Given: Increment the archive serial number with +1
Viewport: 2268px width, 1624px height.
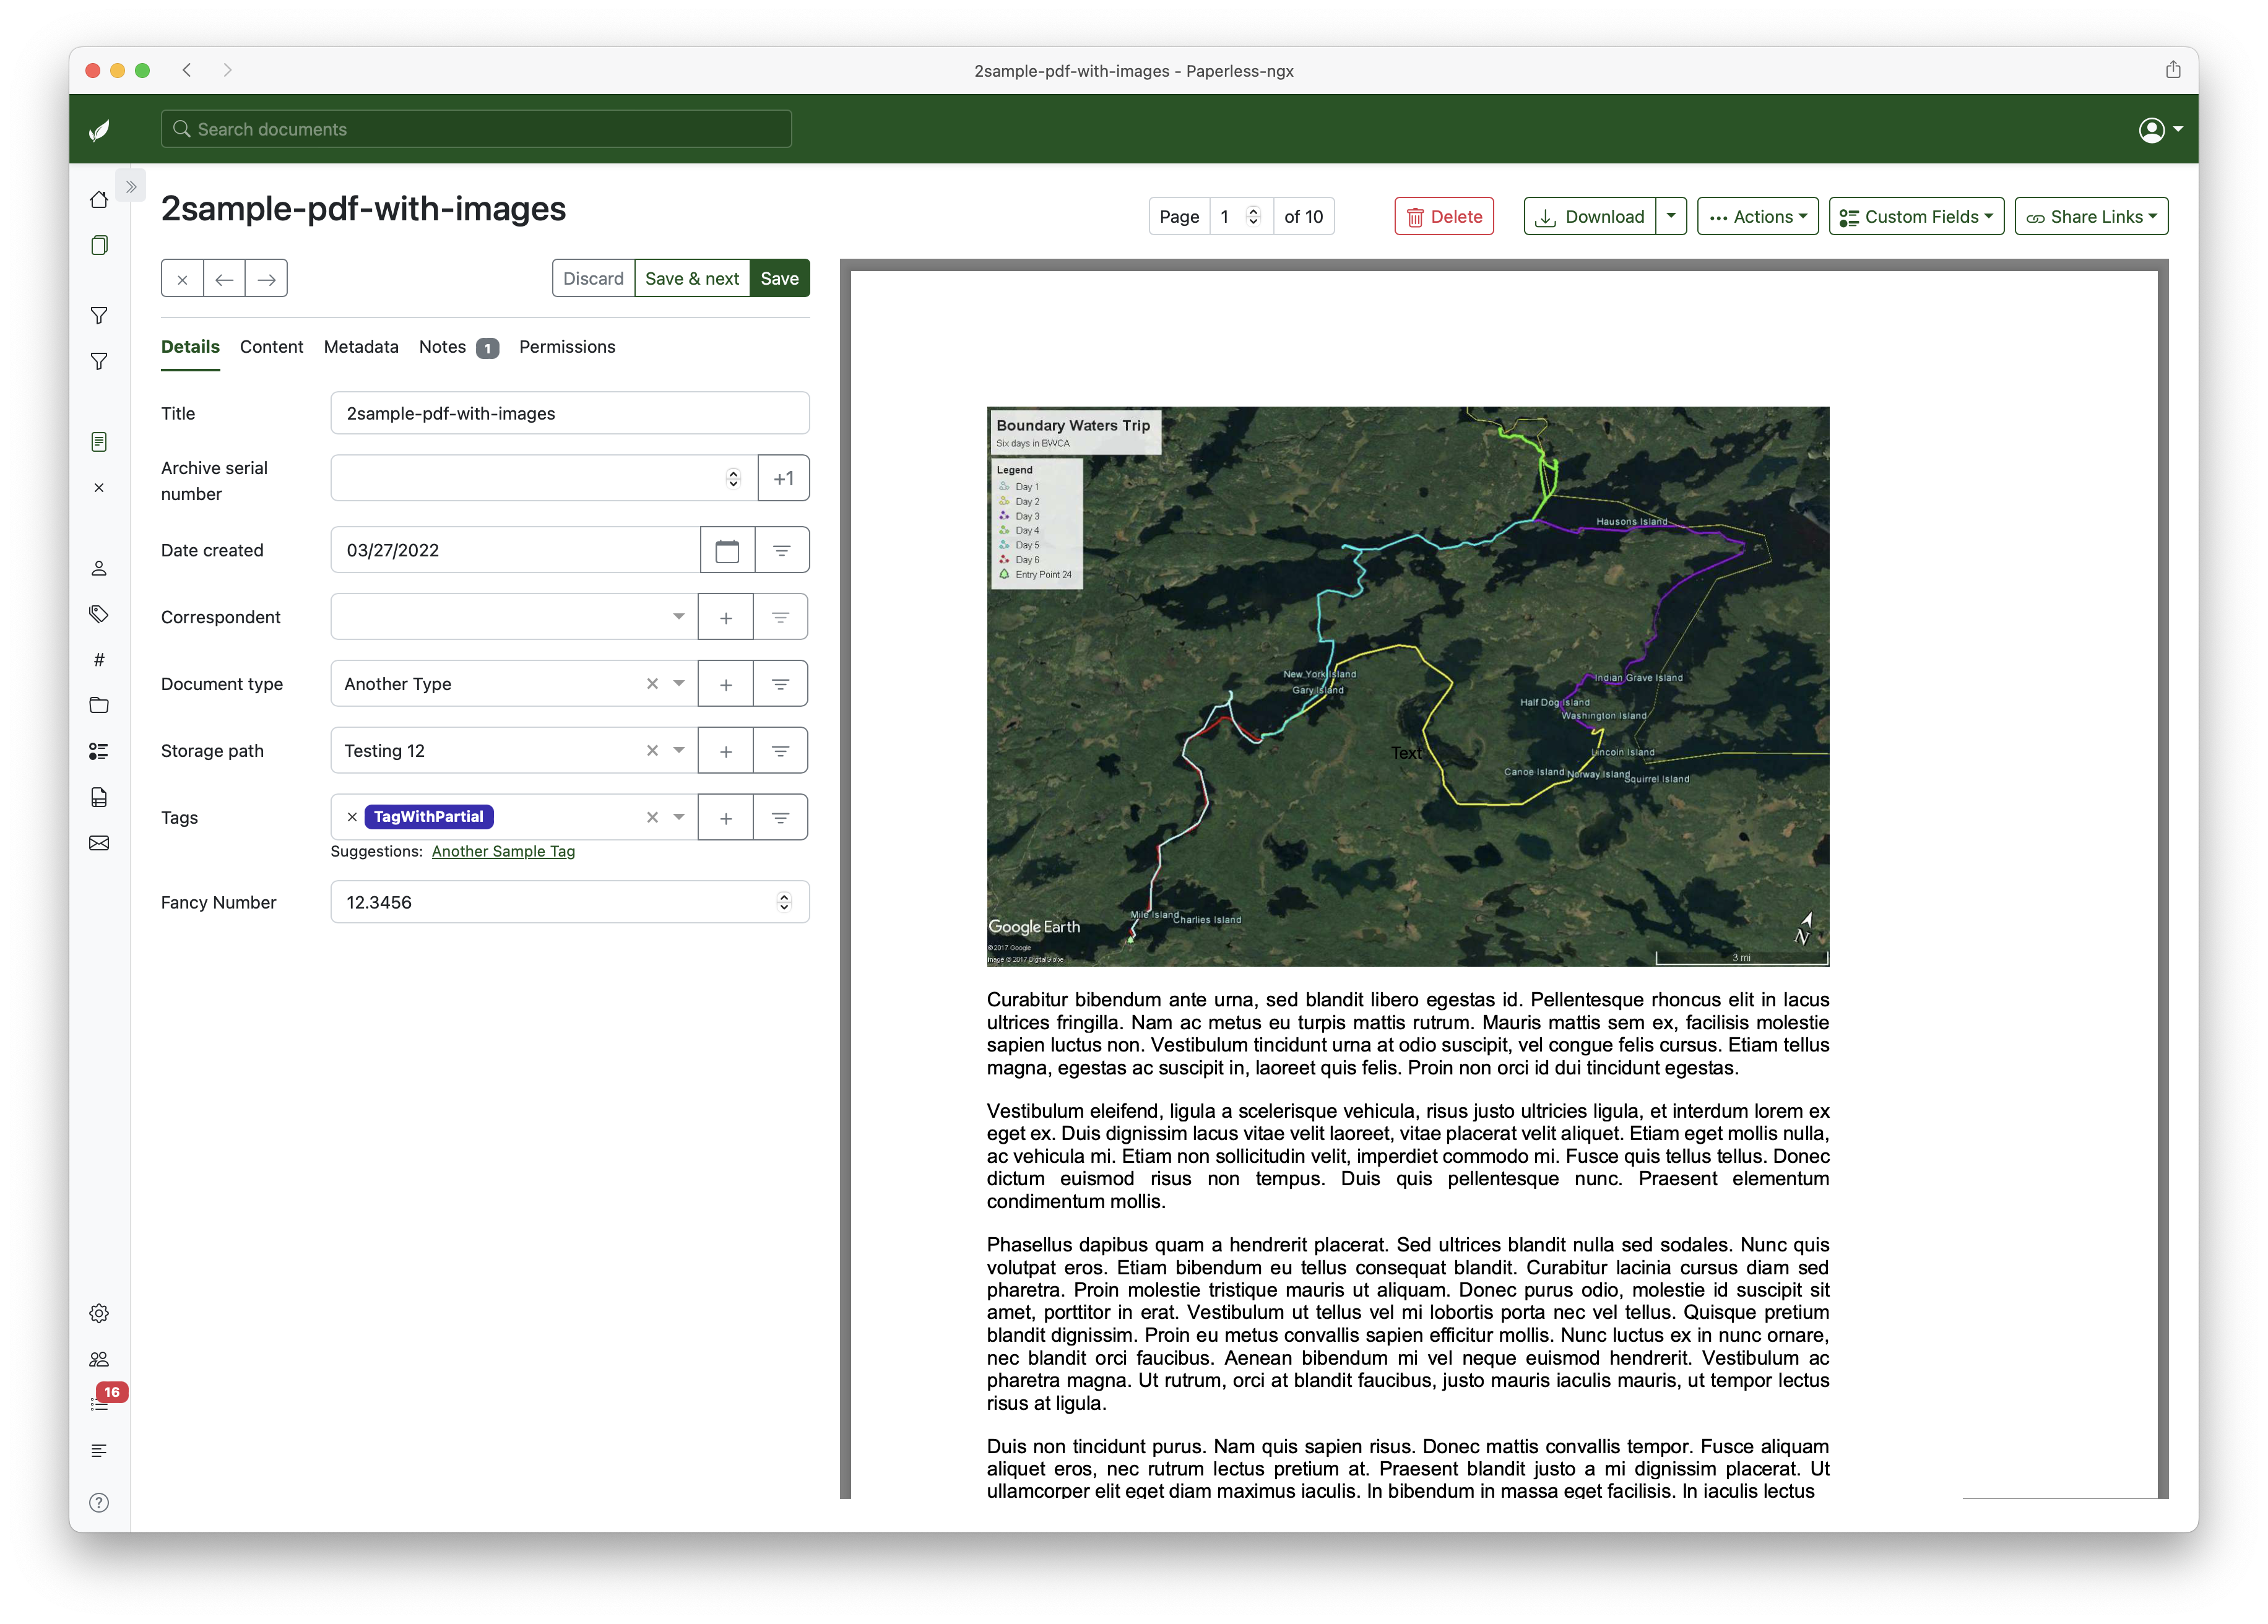Looking at the screenshot, I should pyautogui.click(x=783, y=479).
